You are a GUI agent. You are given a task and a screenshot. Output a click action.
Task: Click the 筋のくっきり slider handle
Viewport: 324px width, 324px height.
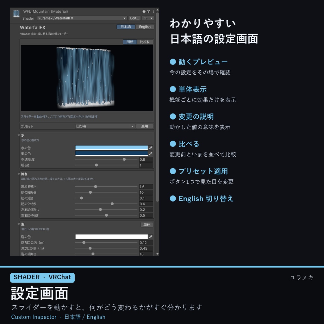[x=112, y=204]
